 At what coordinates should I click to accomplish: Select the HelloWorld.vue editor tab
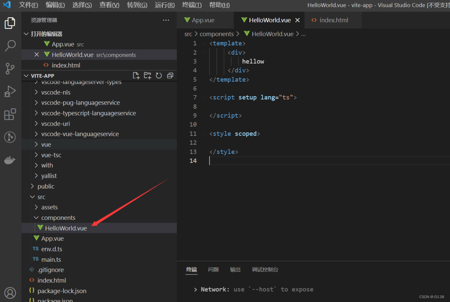269,20
